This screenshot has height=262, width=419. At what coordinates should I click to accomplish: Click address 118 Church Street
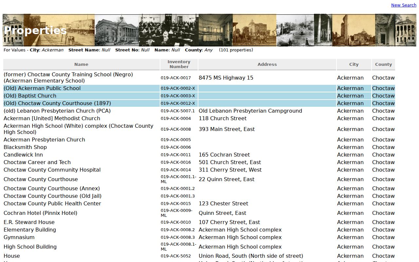click(223, 118)
